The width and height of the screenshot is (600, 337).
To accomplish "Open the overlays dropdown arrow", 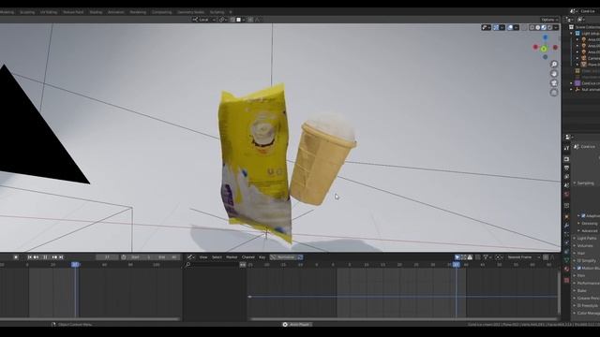I will (x=517, y=27).
